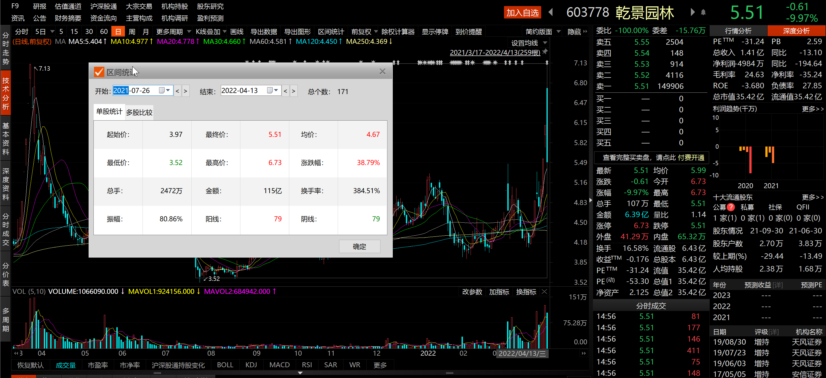Click 到价提醒 in toolbar

pos(468,31)
